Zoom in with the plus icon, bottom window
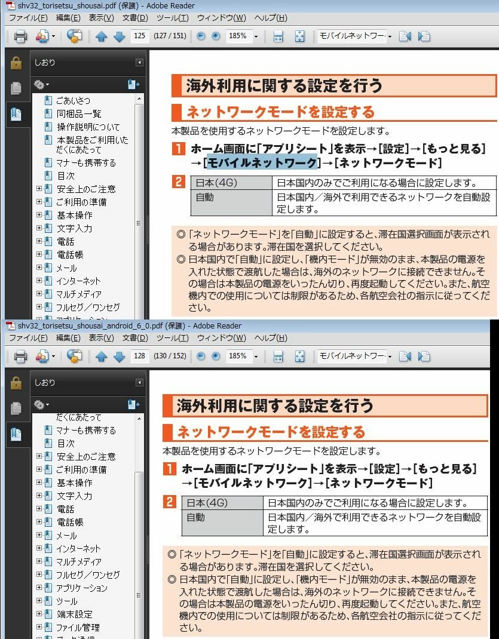Image resolution: width=499 pixels, height=639 pixels. [x=216, y=356]
